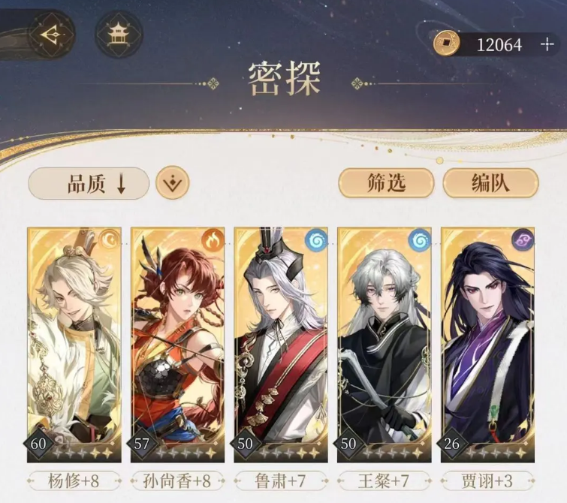The image size is (567, 503).
Task: Tap the copper coin currency icon
Action: 446,44
